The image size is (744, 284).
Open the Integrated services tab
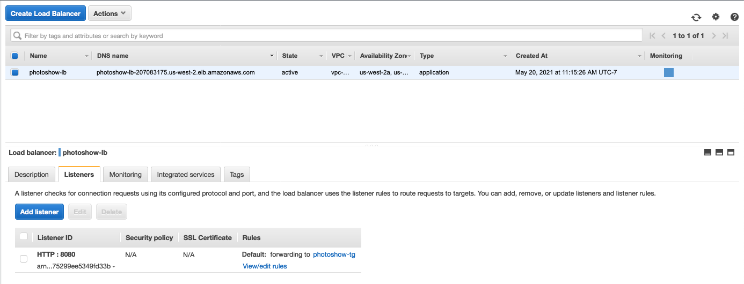pyautogui.click(x=186, y=175)
